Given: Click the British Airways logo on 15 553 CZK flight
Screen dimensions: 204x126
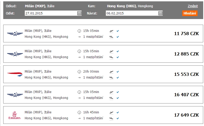Looking at the screenshot, I should [15, 75].
